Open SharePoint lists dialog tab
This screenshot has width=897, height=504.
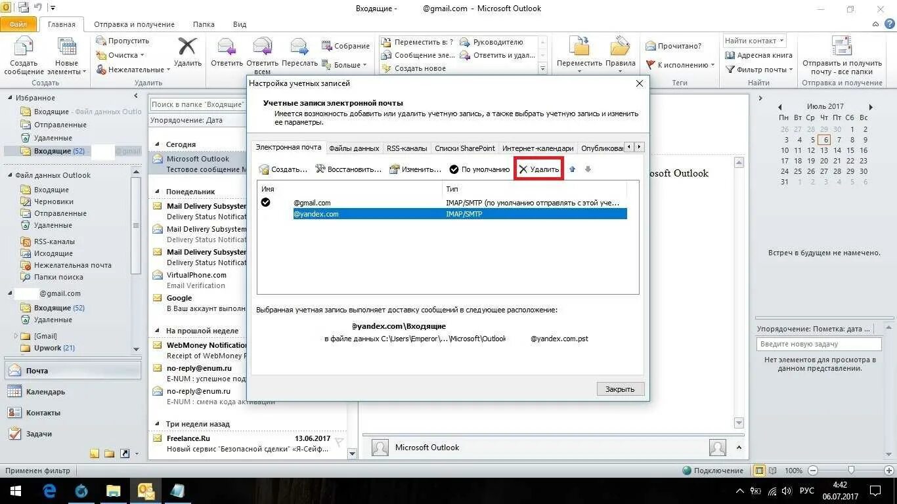tap(465, 148)
